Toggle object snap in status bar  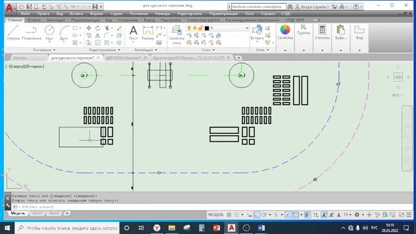(296, 214)
